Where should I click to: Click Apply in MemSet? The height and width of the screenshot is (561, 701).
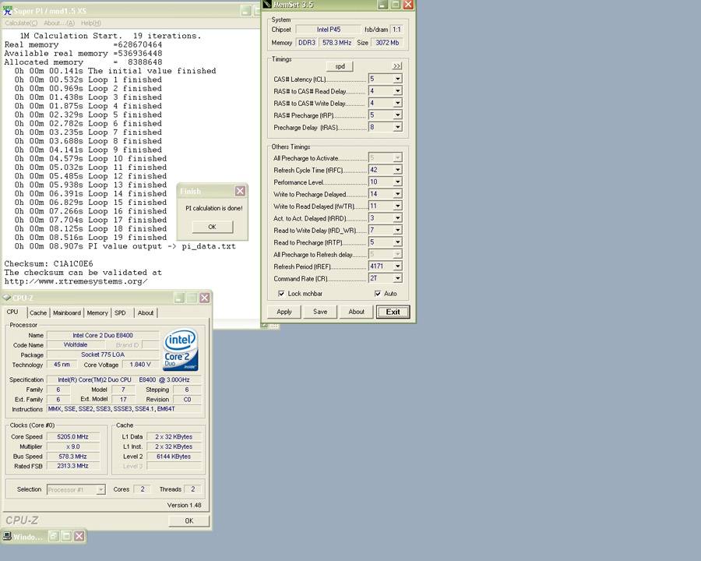(x=284, y=312)
